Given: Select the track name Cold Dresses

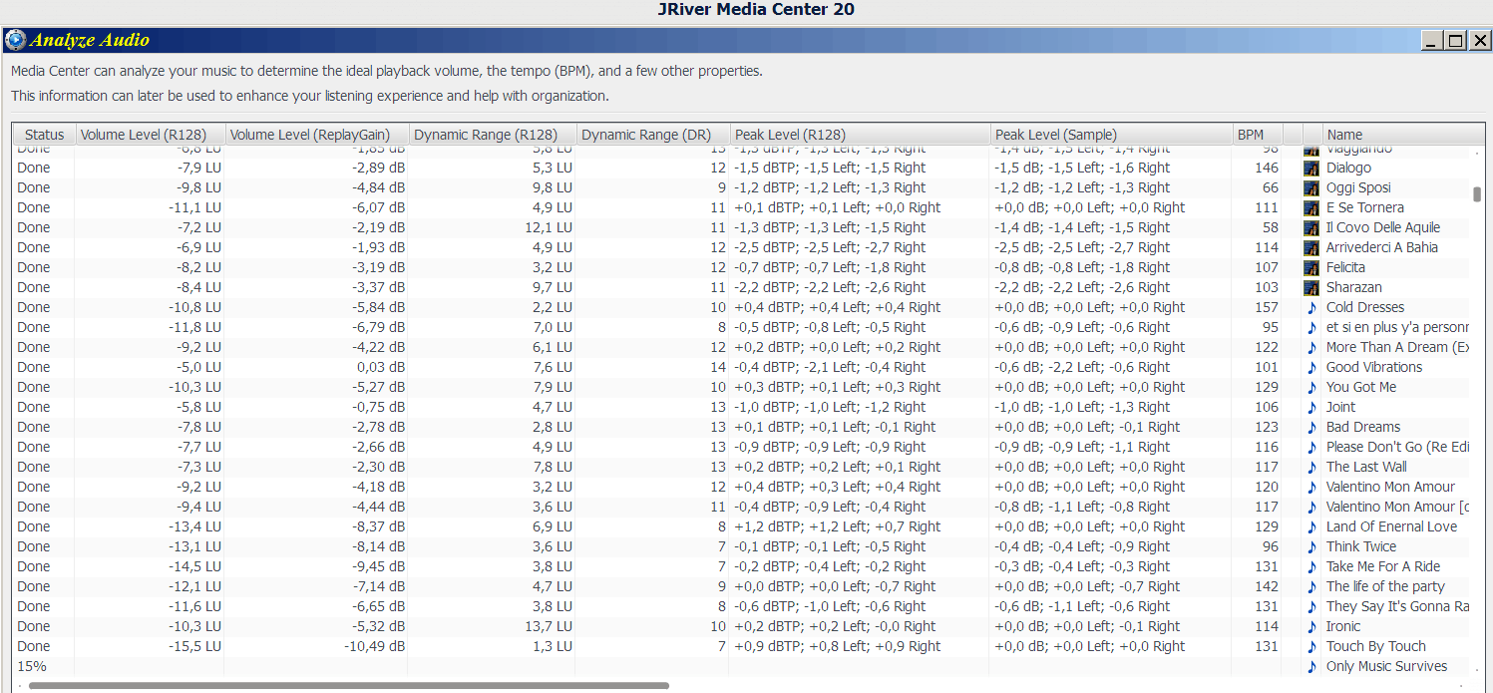Looking at the screenshot, I should pyautogui.click(x=1365, y=307).
